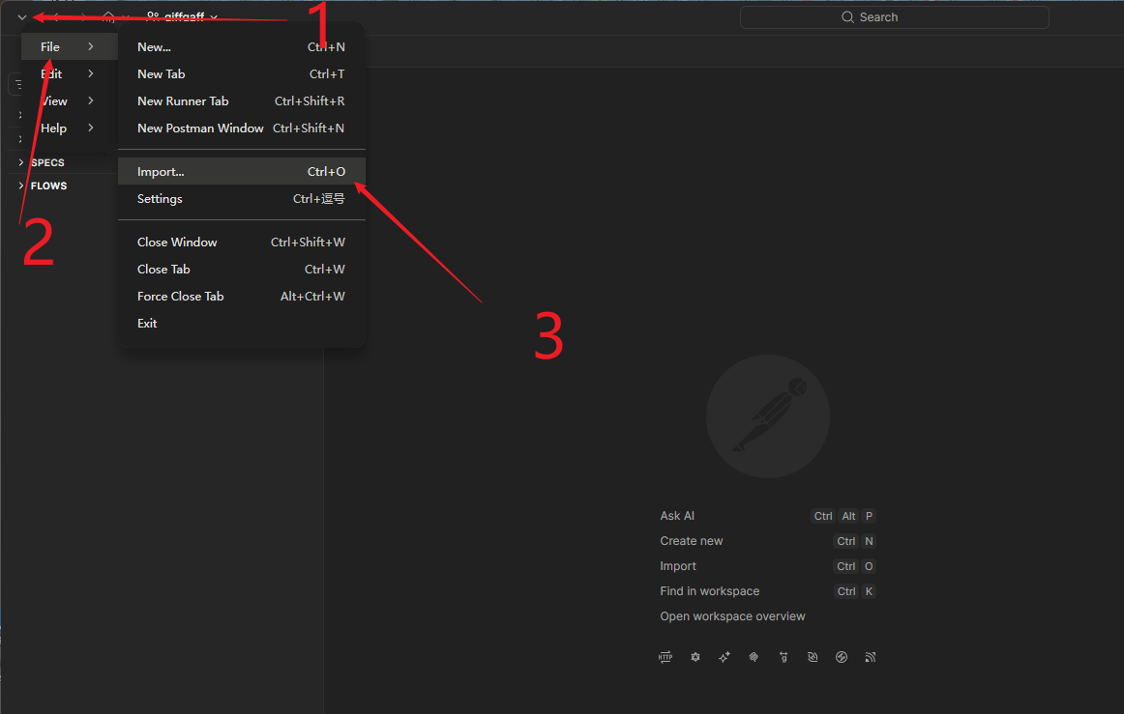Create a new HTTP request icon

point(666,657)
